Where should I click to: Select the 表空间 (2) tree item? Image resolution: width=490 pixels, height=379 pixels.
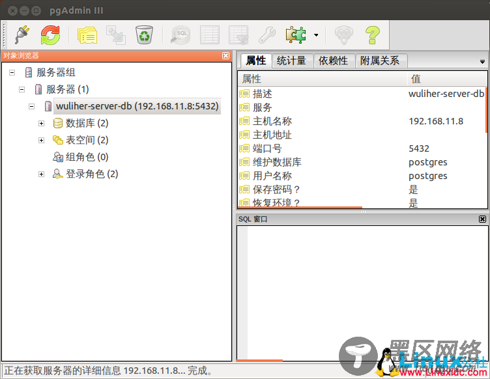point(87,140)
